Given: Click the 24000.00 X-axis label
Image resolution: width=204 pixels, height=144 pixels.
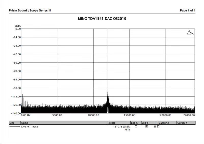Looking at the screenshot, I should point(189,115).
